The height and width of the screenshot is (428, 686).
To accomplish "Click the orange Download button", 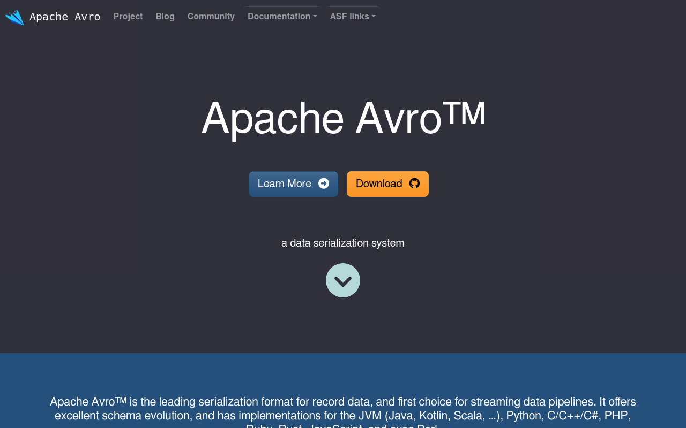I will coord(387,184).
